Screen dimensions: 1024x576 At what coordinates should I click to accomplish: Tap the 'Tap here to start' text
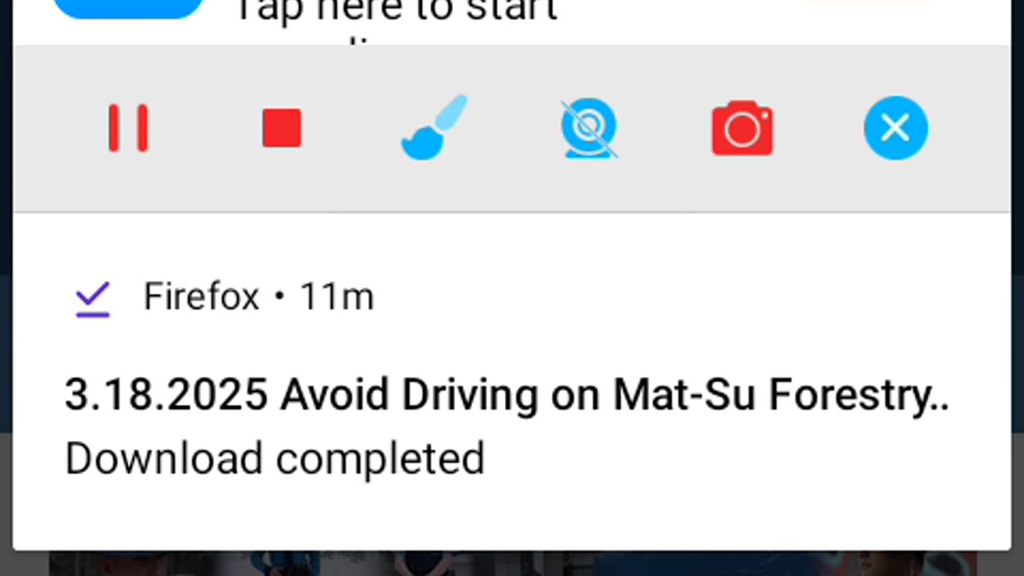[395, 11]
